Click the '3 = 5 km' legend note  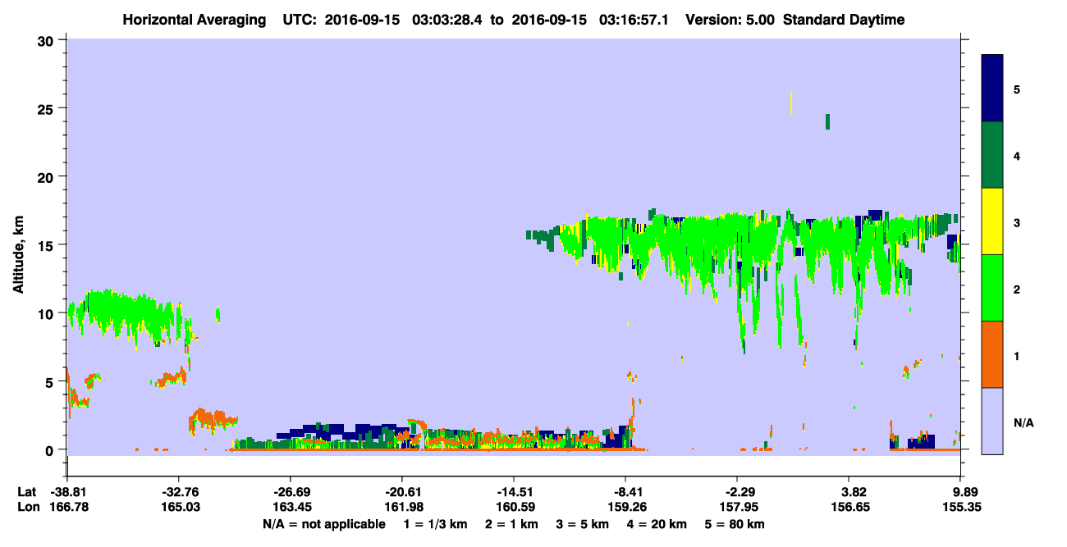[x=581, y=524]
